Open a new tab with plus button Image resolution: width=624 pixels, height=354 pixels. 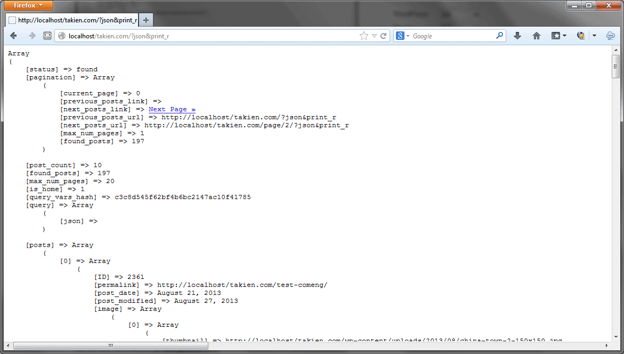click(x=146, y=20)
